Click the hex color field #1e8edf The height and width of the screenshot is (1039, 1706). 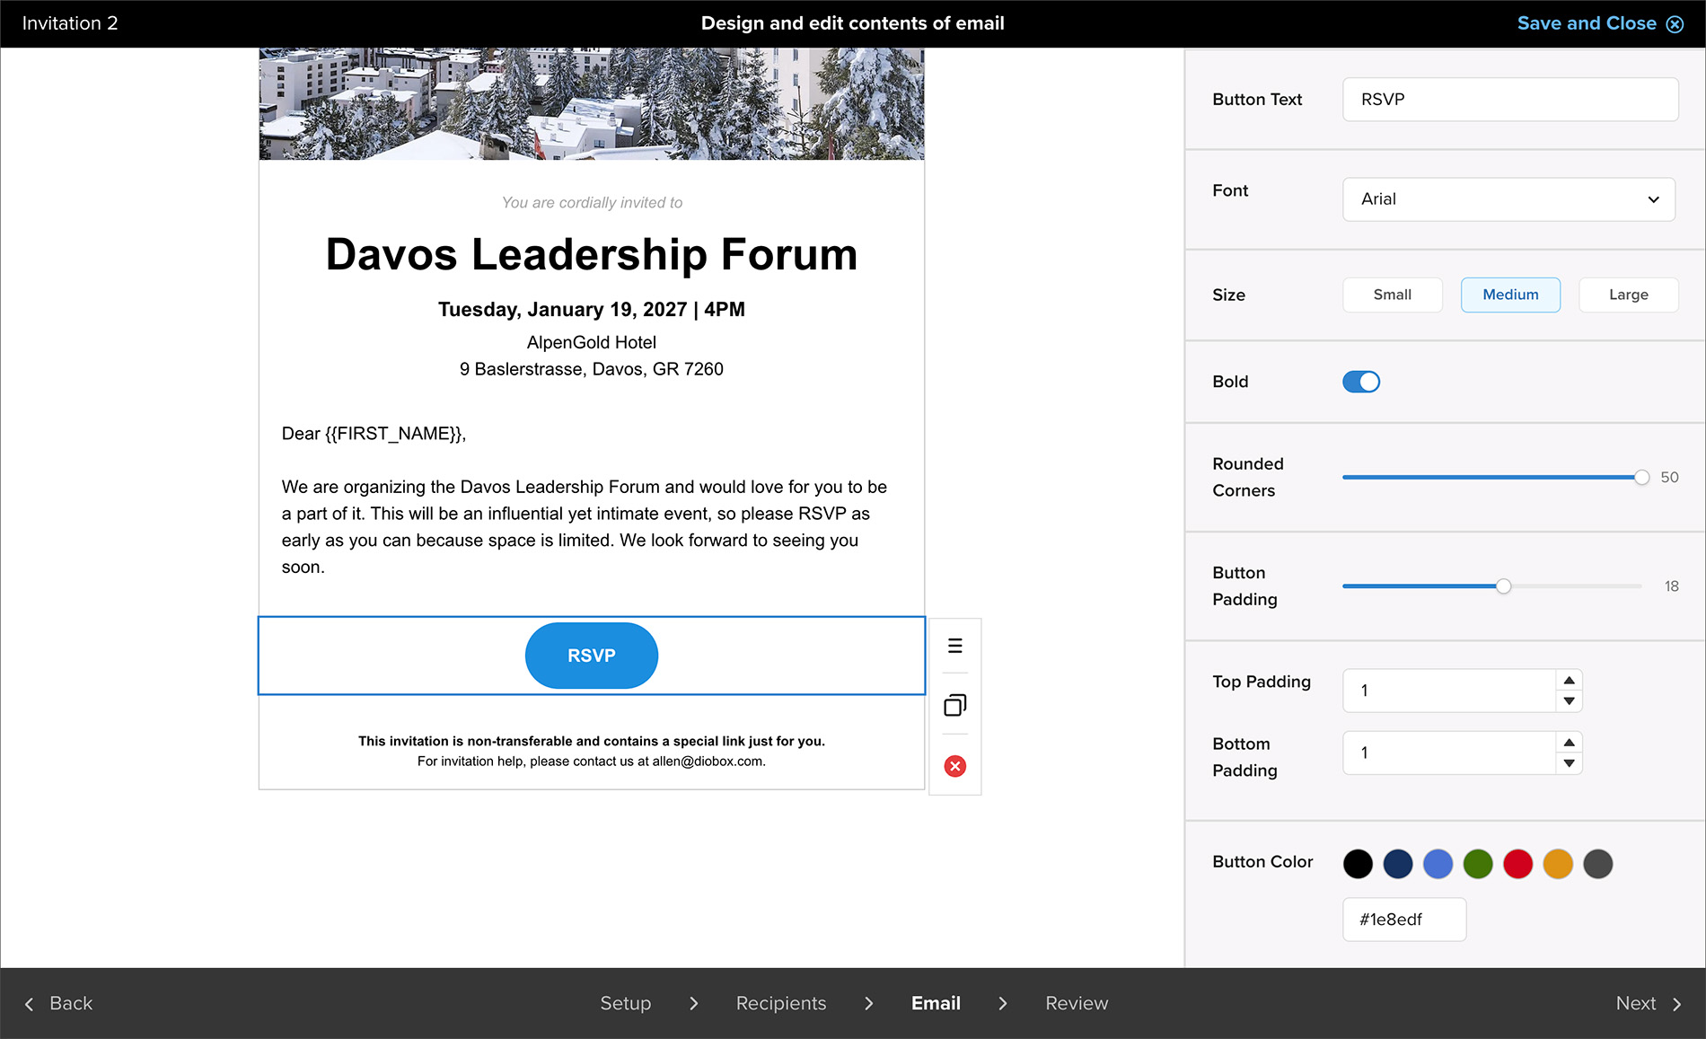coord(1404,920)
